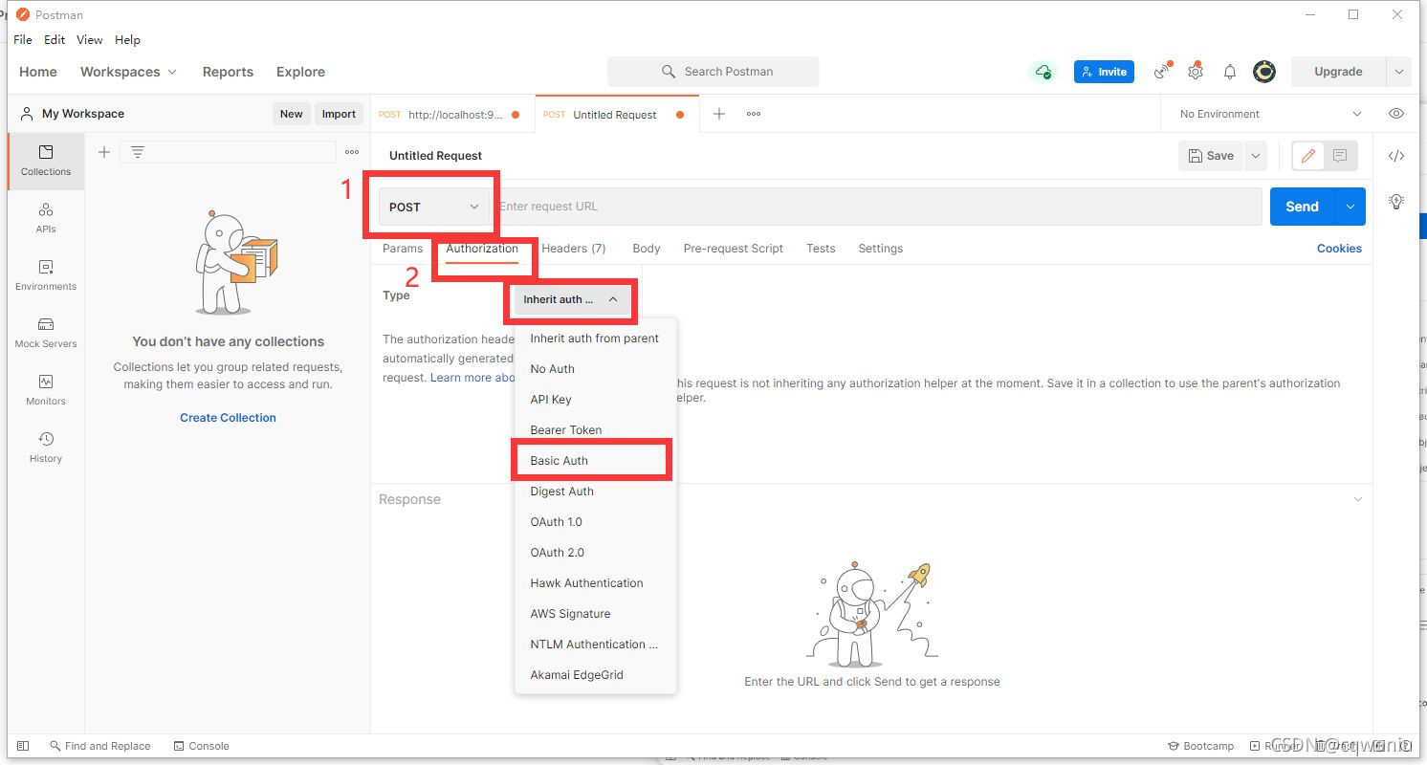Image resolution: width=1427 pixels, height=765 pixels.
Task: Open the environment quick look eye icon
Action: coord(1396,114)
